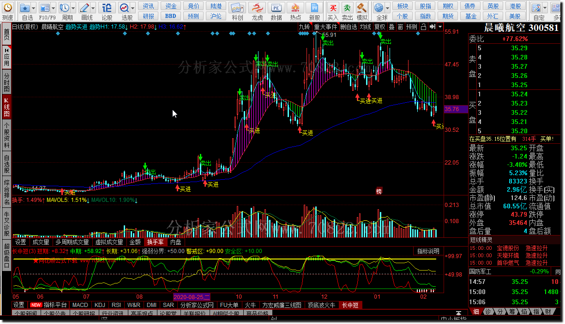This screenshot has width=565, height=324.
Task: Open the 个股资料 stock info side tab
Action: pos(6,135)
